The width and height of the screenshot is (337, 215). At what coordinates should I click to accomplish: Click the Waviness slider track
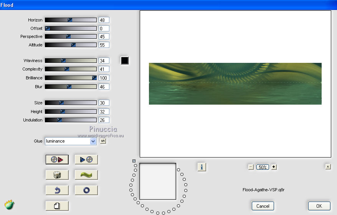71,61
